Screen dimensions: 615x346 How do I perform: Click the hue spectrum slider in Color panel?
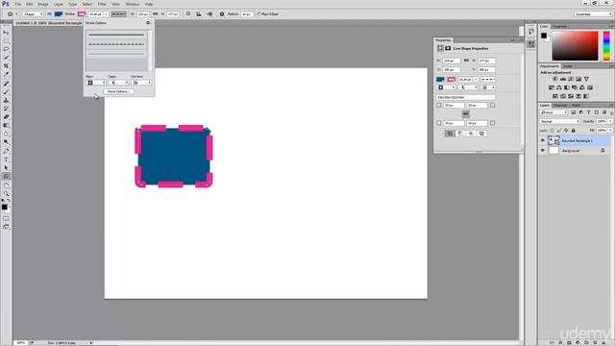click(x=606, y=46)
